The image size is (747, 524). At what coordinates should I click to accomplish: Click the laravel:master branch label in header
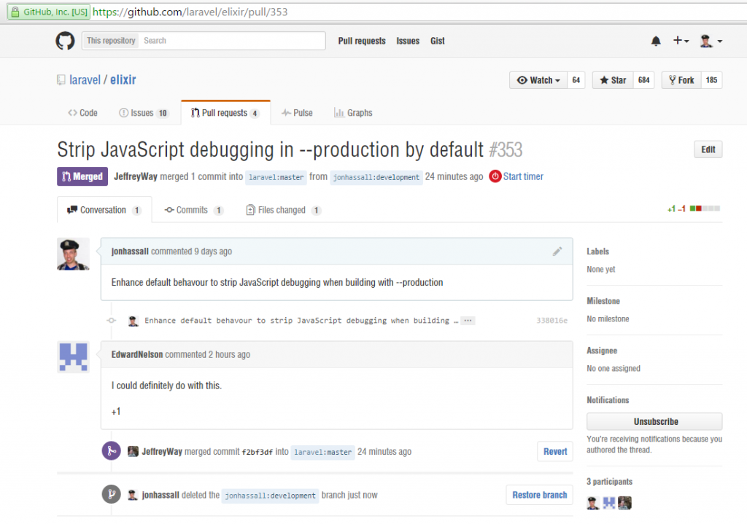(x=276, y=177)
